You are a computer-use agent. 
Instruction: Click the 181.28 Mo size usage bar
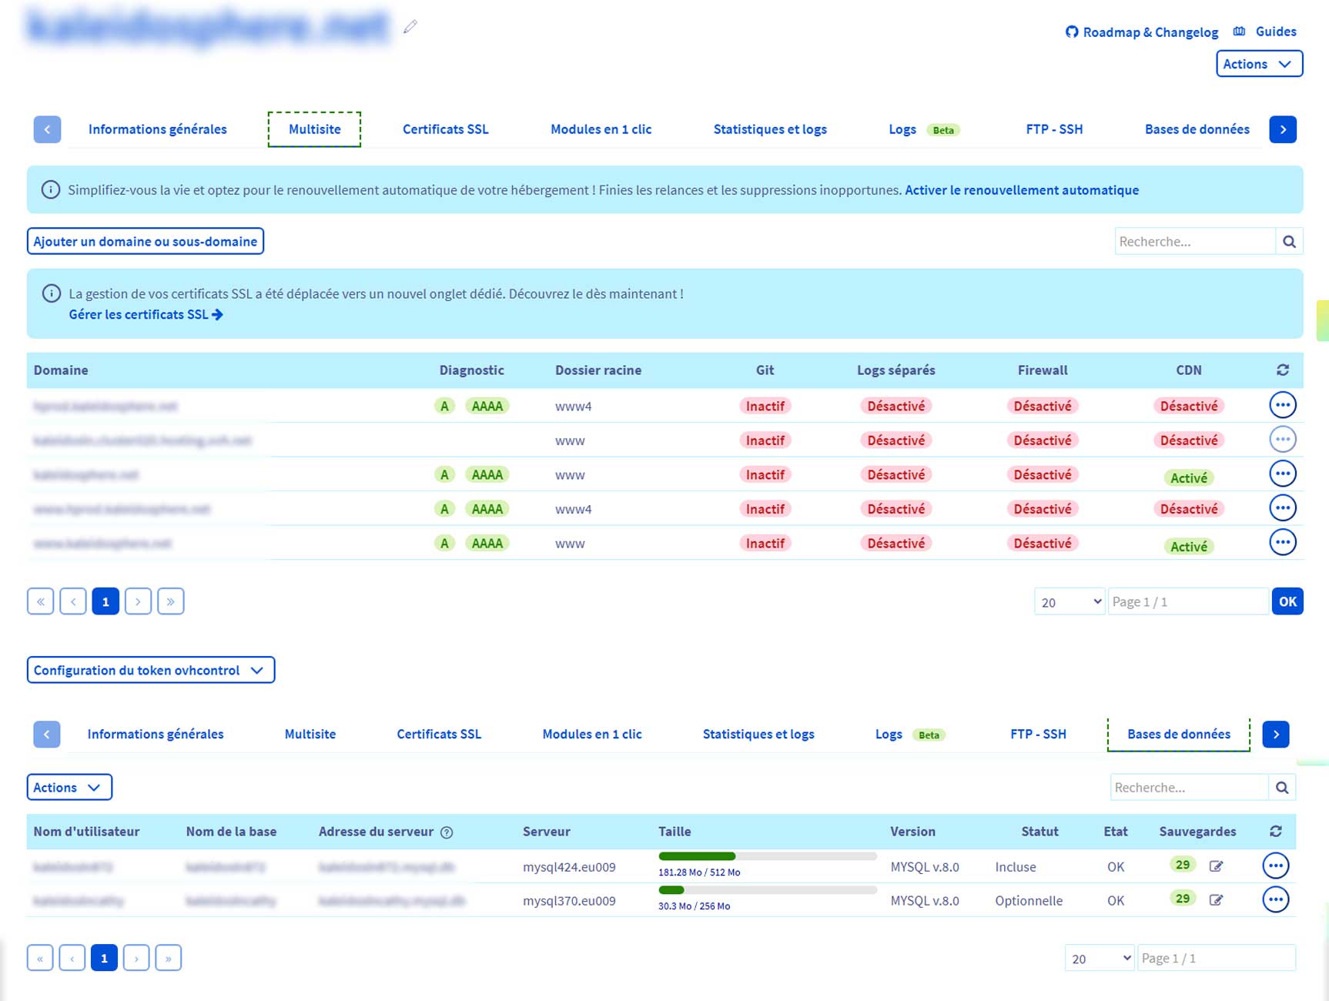coord(767,856)
